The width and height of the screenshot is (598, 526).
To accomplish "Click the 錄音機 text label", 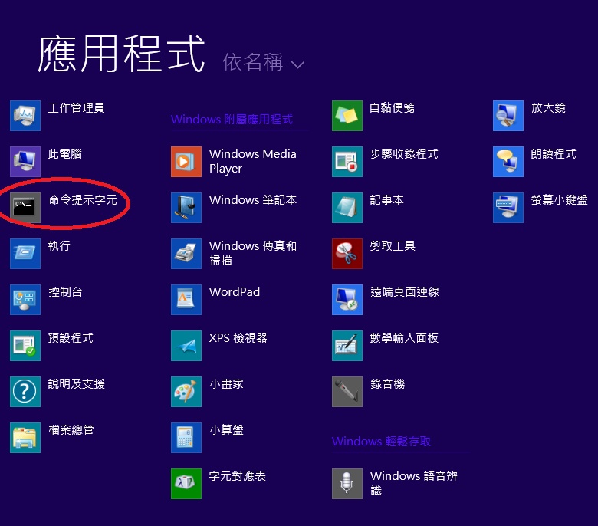I will pyautogui.click(x=387, y=383).
